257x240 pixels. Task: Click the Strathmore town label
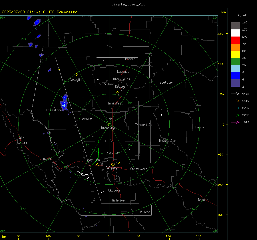tap(139, 169)
